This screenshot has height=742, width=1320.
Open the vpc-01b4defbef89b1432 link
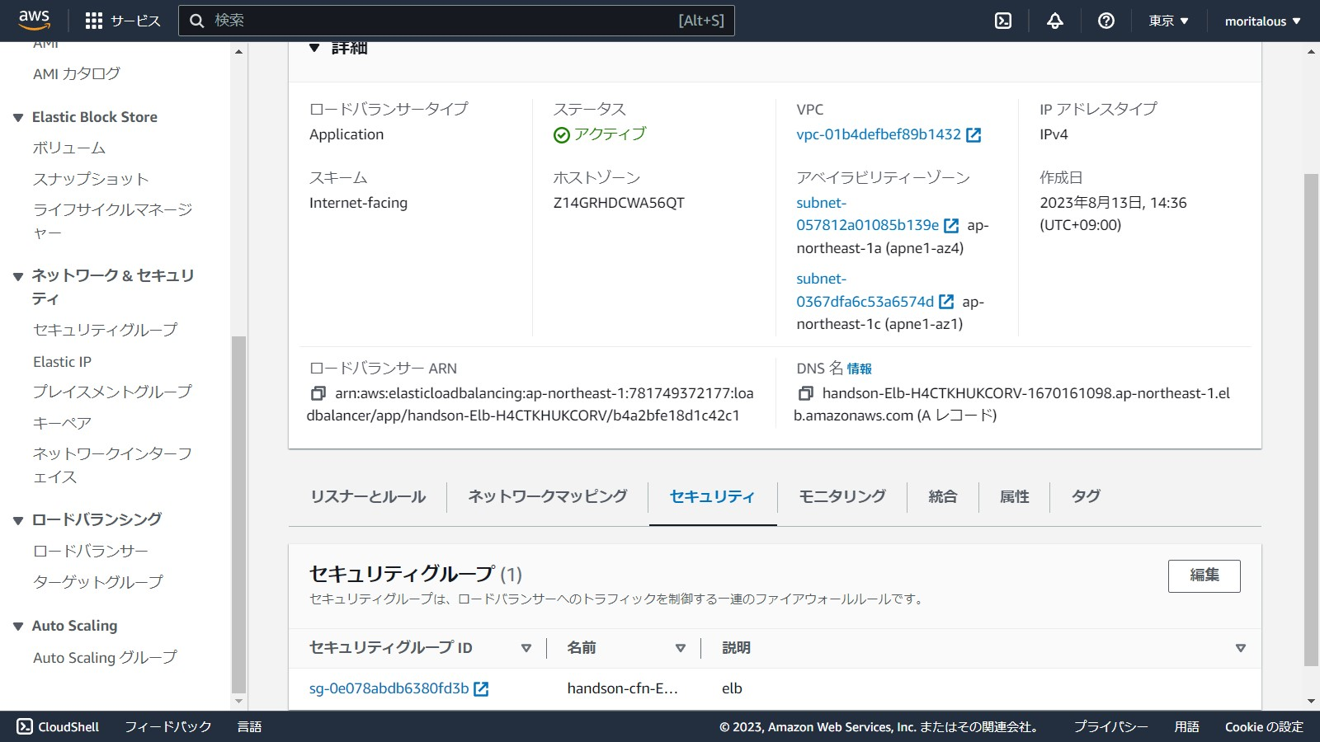(879, 134)
